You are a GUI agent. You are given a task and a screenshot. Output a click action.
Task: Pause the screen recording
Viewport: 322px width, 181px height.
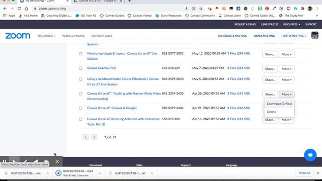point(5,161)
